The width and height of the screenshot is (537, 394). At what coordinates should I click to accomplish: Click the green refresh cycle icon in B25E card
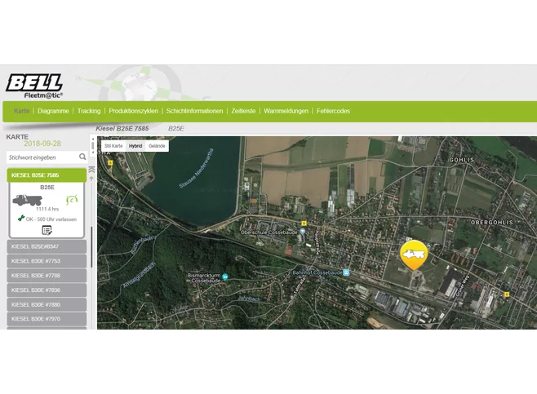click(72, 200)
